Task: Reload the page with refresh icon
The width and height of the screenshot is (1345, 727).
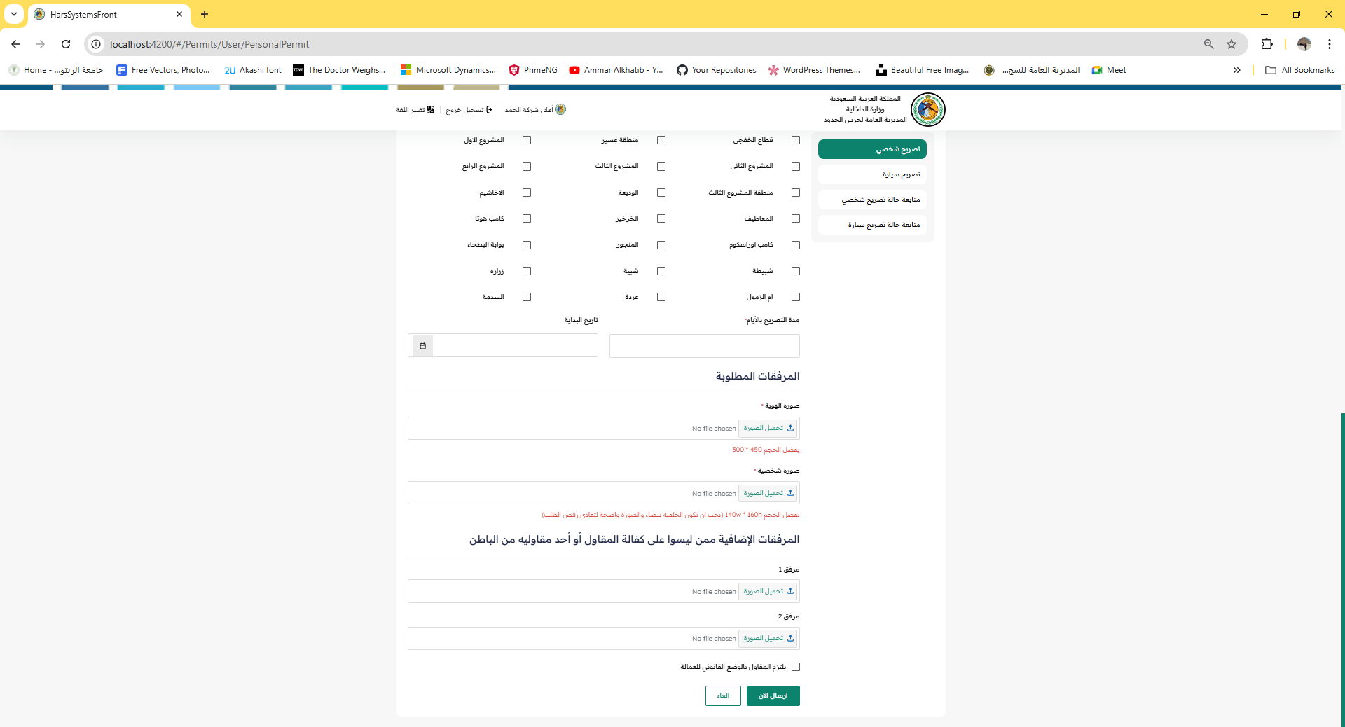Action: coord(66,44)
